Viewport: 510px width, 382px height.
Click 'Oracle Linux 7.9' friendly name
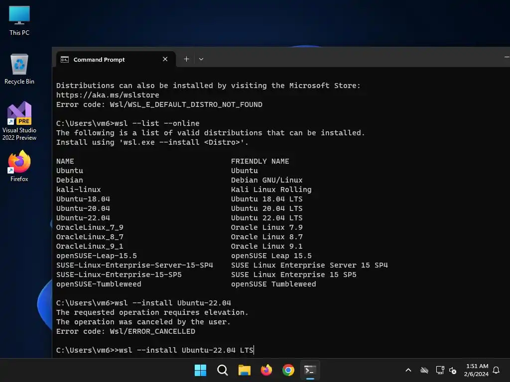(267, 227)
